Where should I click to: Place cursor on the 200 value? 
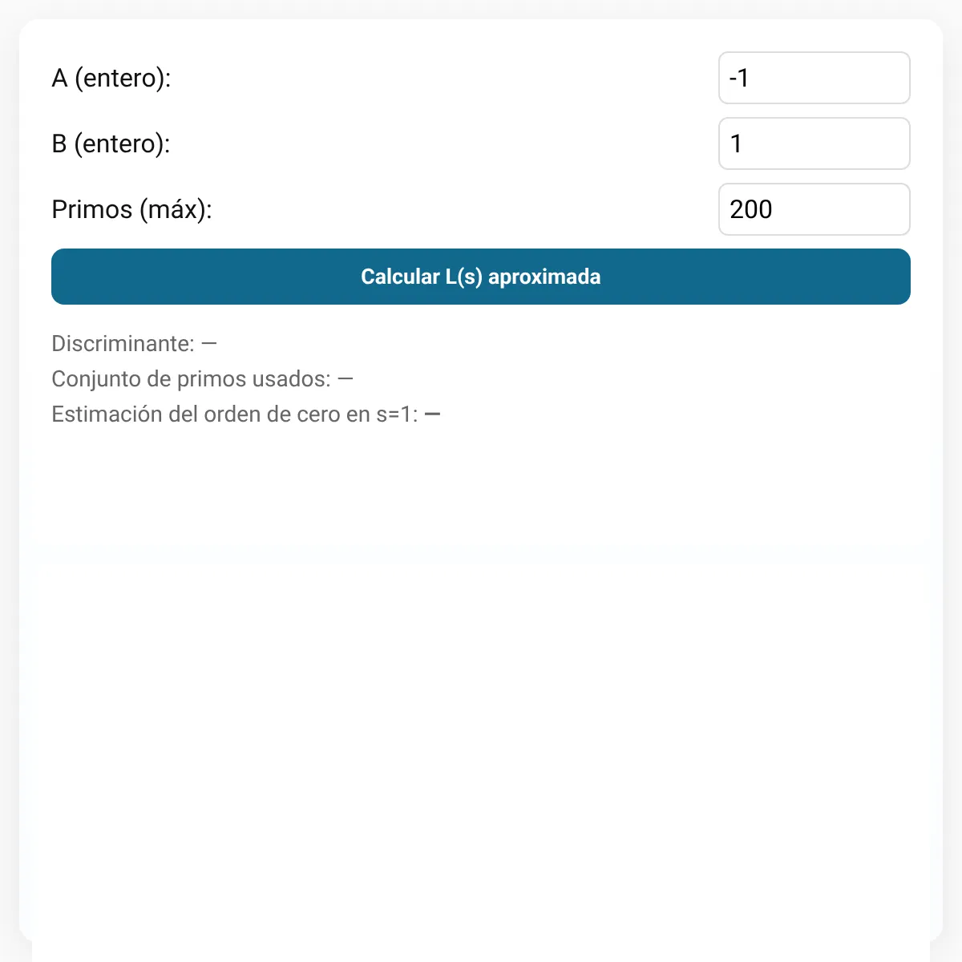(x=751, y=209)
